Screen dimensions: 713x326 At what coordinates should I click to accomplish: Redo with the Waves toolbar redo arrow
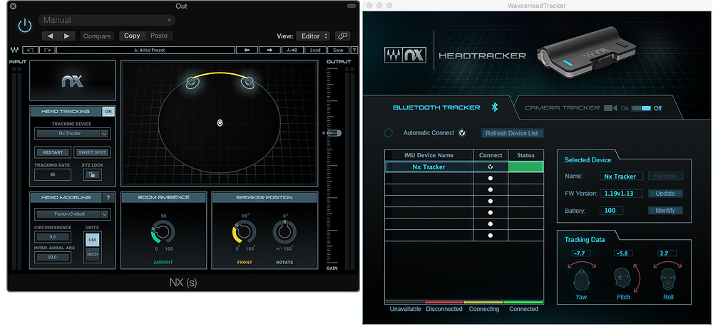coord(47,50)
